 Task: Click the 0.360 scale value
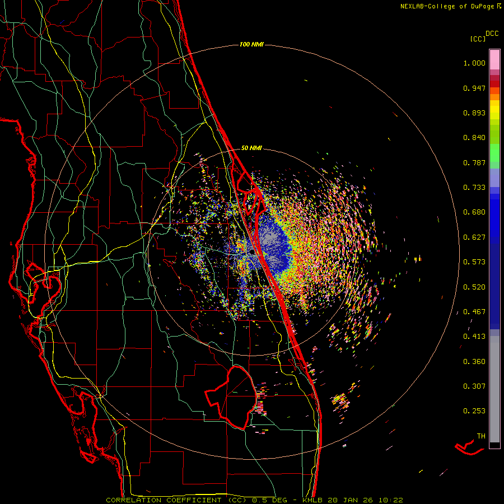(474, 362)
